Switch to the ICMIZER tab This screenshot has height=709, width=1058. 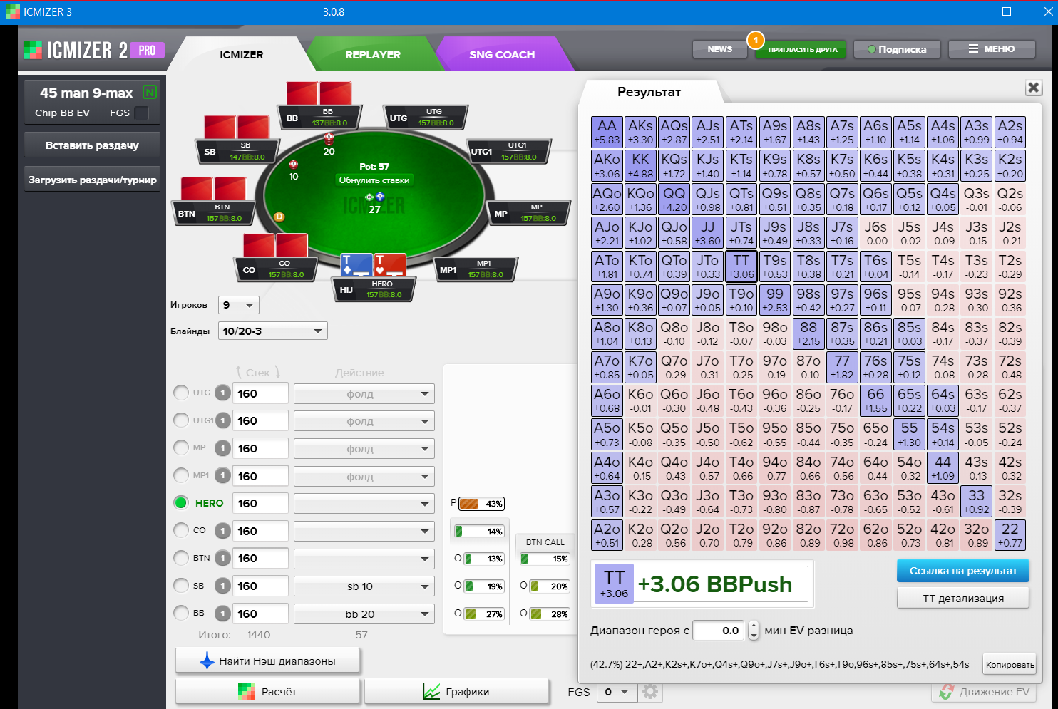pos(241,55)
